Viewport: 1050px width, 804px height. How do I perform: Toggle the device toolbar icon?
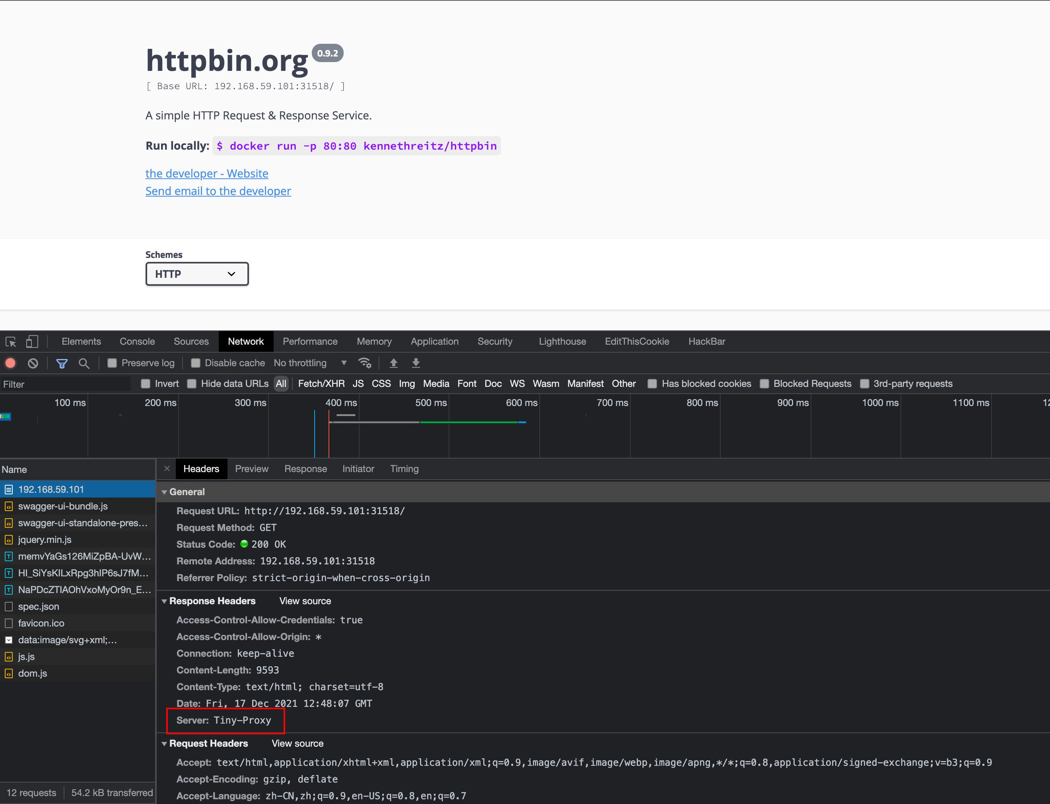(x=31, y=342)
